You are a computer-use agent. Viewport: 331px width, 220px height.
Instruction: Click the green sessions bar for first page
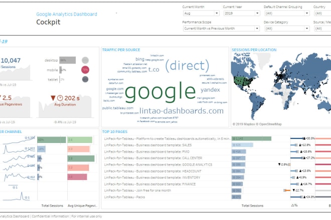251,138
